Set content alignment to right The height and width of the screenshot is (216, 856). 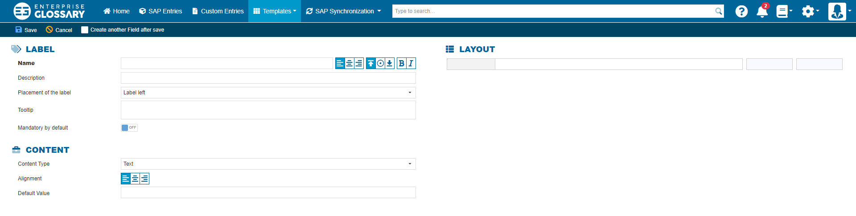(x=144, y=179)
